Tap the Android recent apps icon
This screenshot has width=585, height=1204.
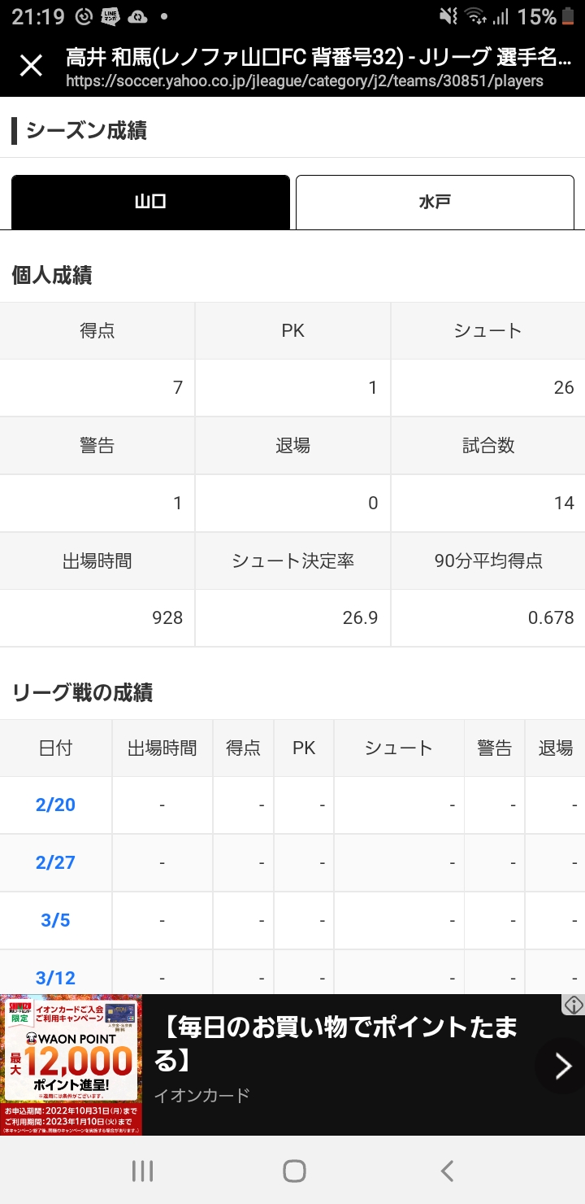(142, 1171)
